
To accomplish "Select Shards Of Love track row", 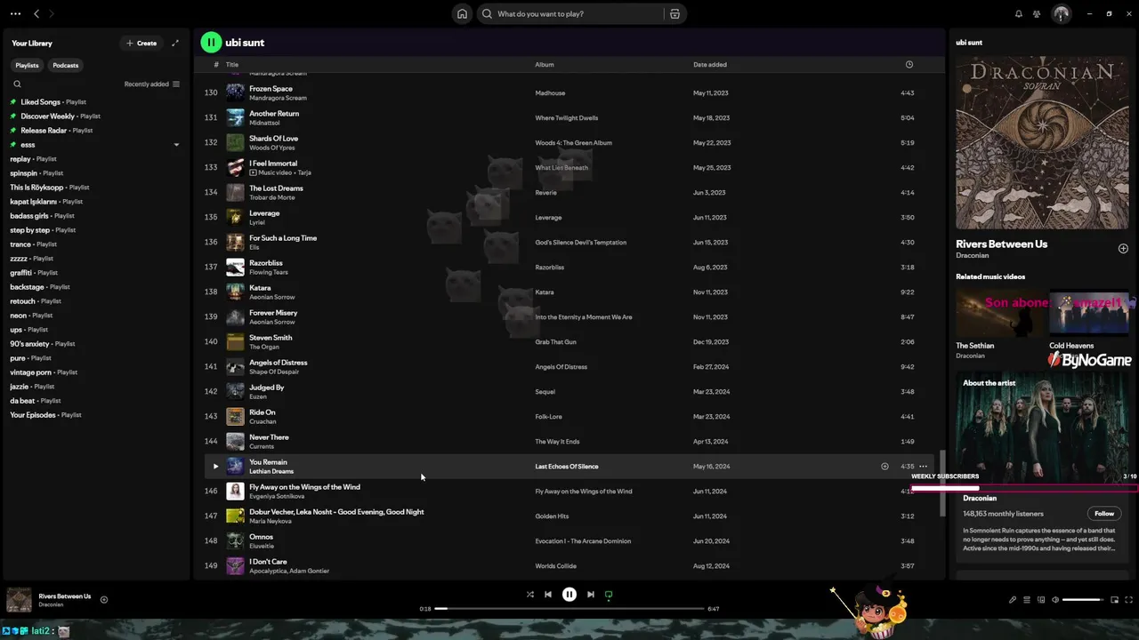I will point(569,142).
